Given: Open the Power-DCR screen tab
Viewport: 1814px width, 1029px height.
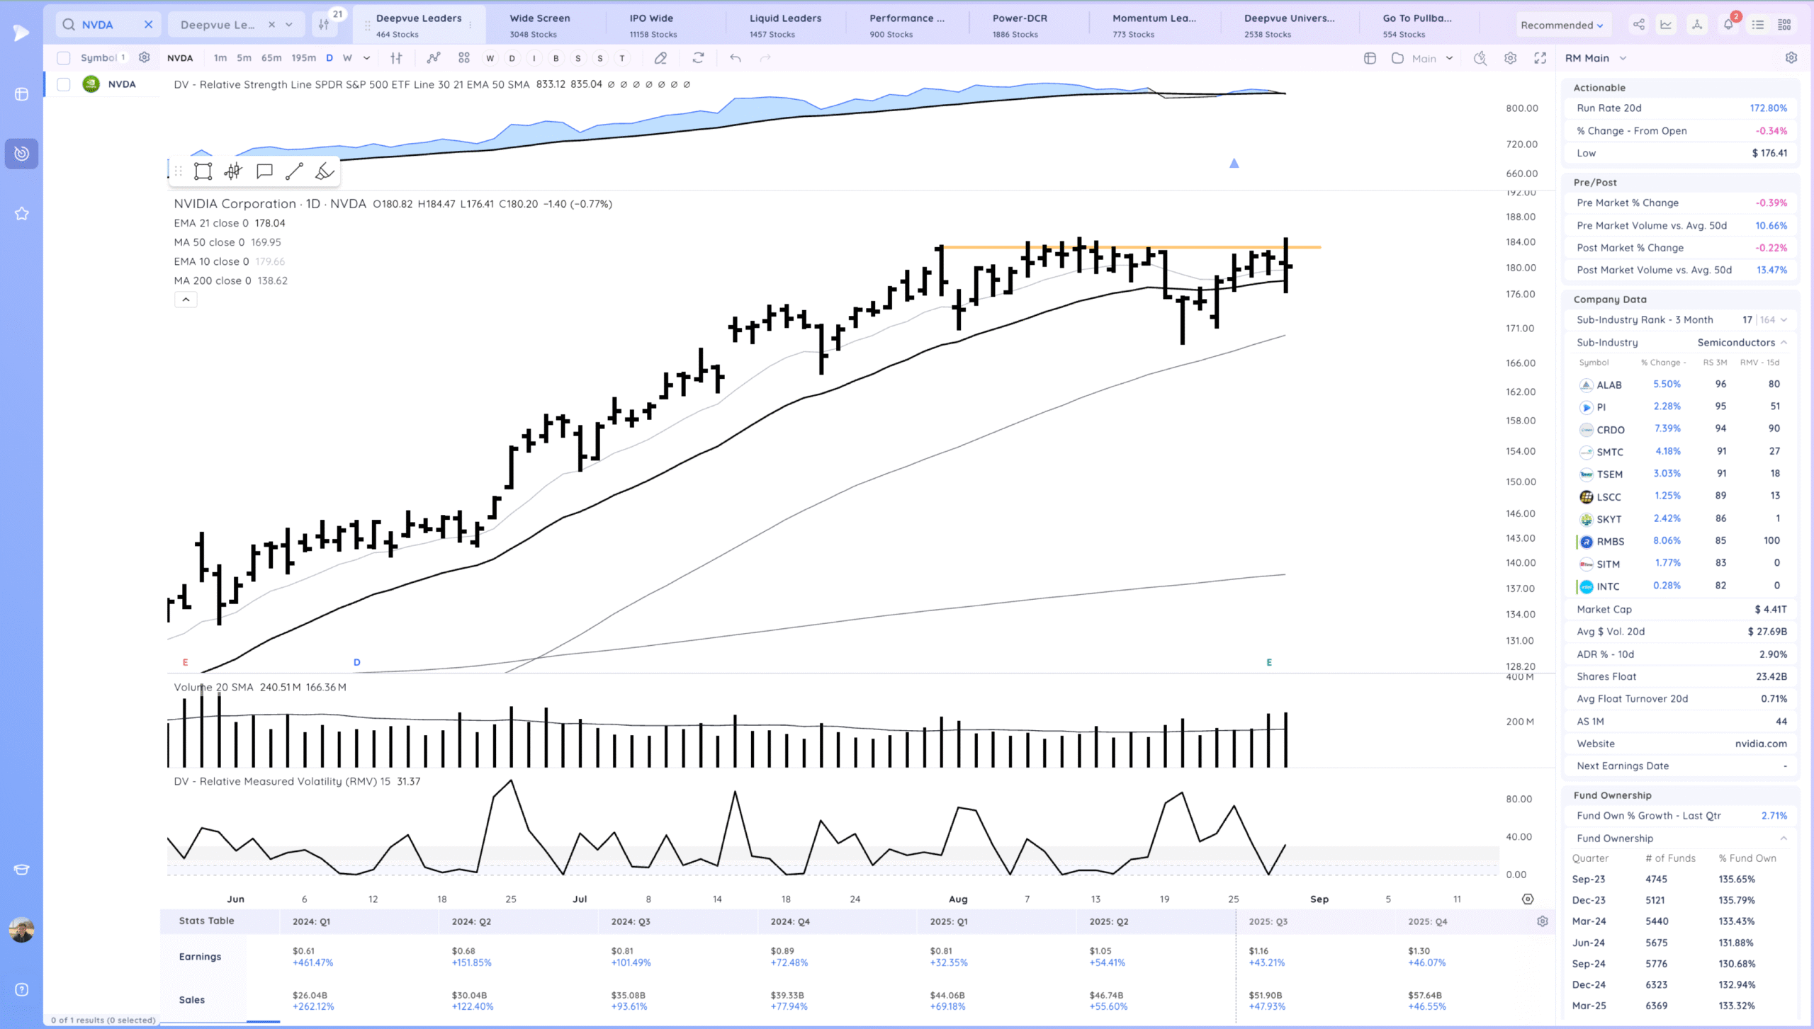Looking at the screenshot, I should click(x=1019, y=25).
